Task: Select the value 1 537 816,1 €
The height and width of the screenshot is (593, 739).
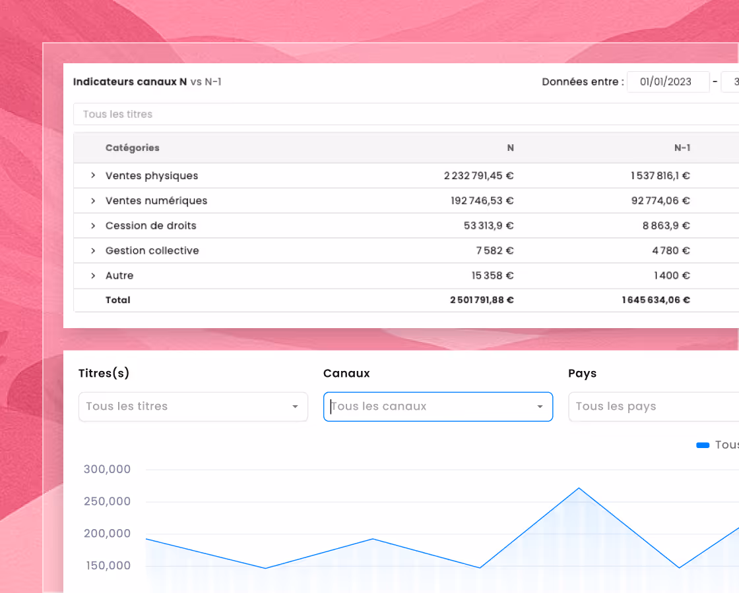Action: pyautogui.click(x=660, y=175)
